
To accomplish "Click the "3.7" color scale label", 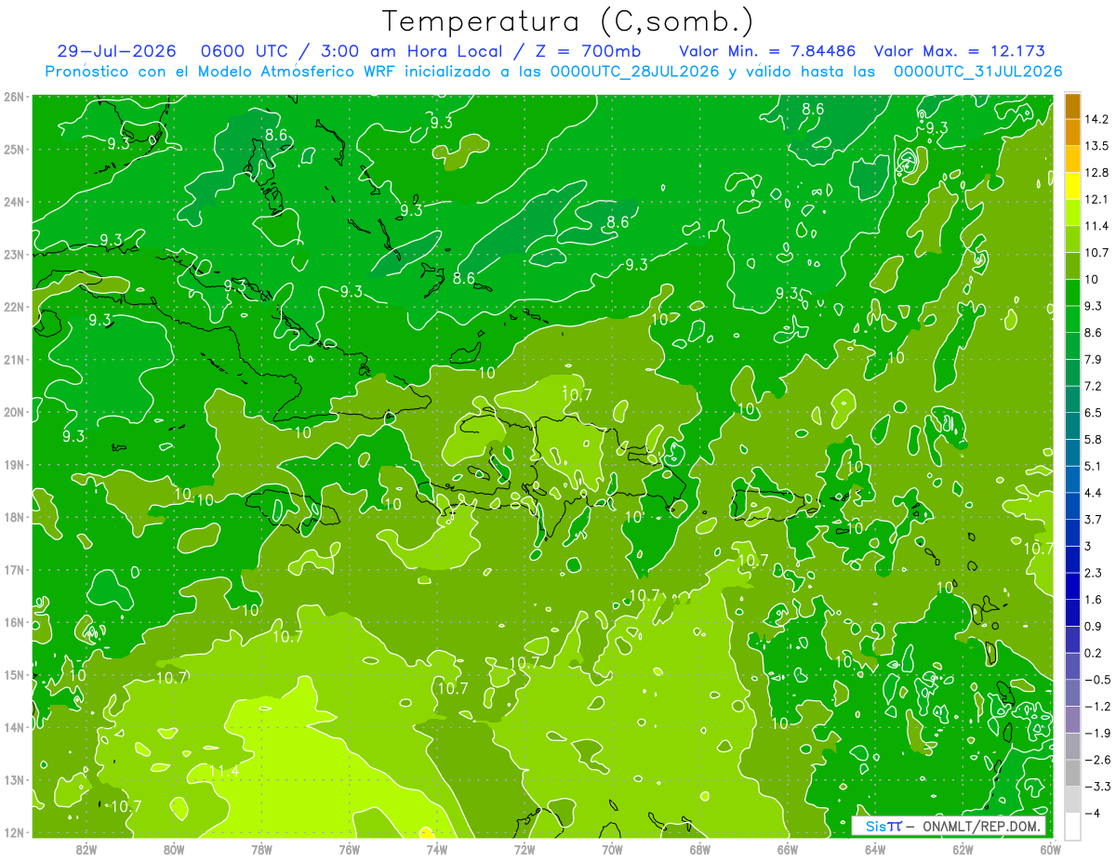I will click(1093, 519).
